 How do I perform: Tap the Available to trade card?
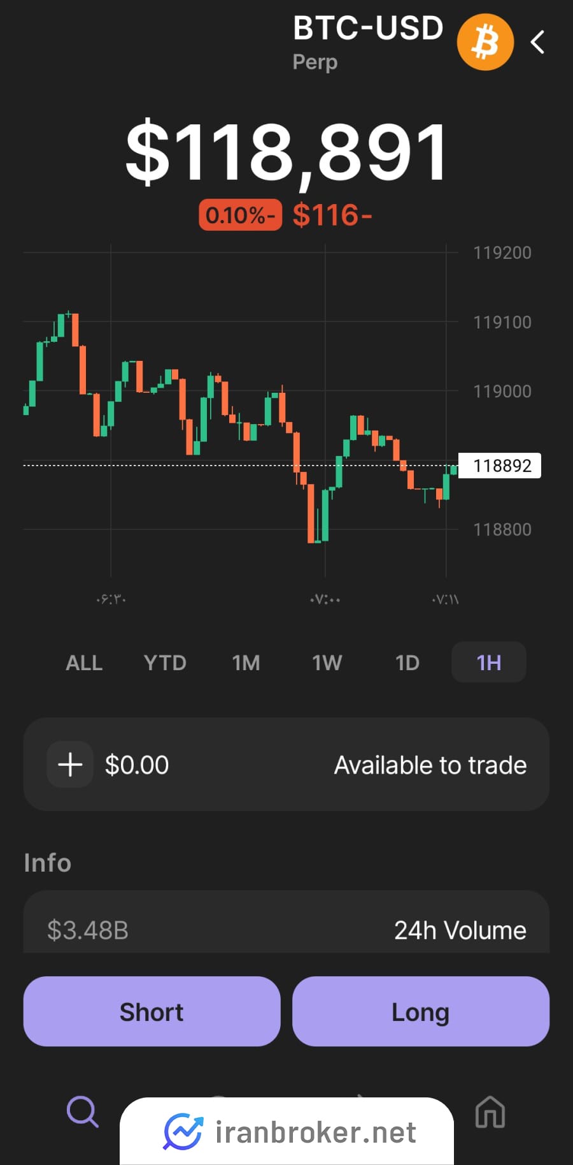point(286,764)
